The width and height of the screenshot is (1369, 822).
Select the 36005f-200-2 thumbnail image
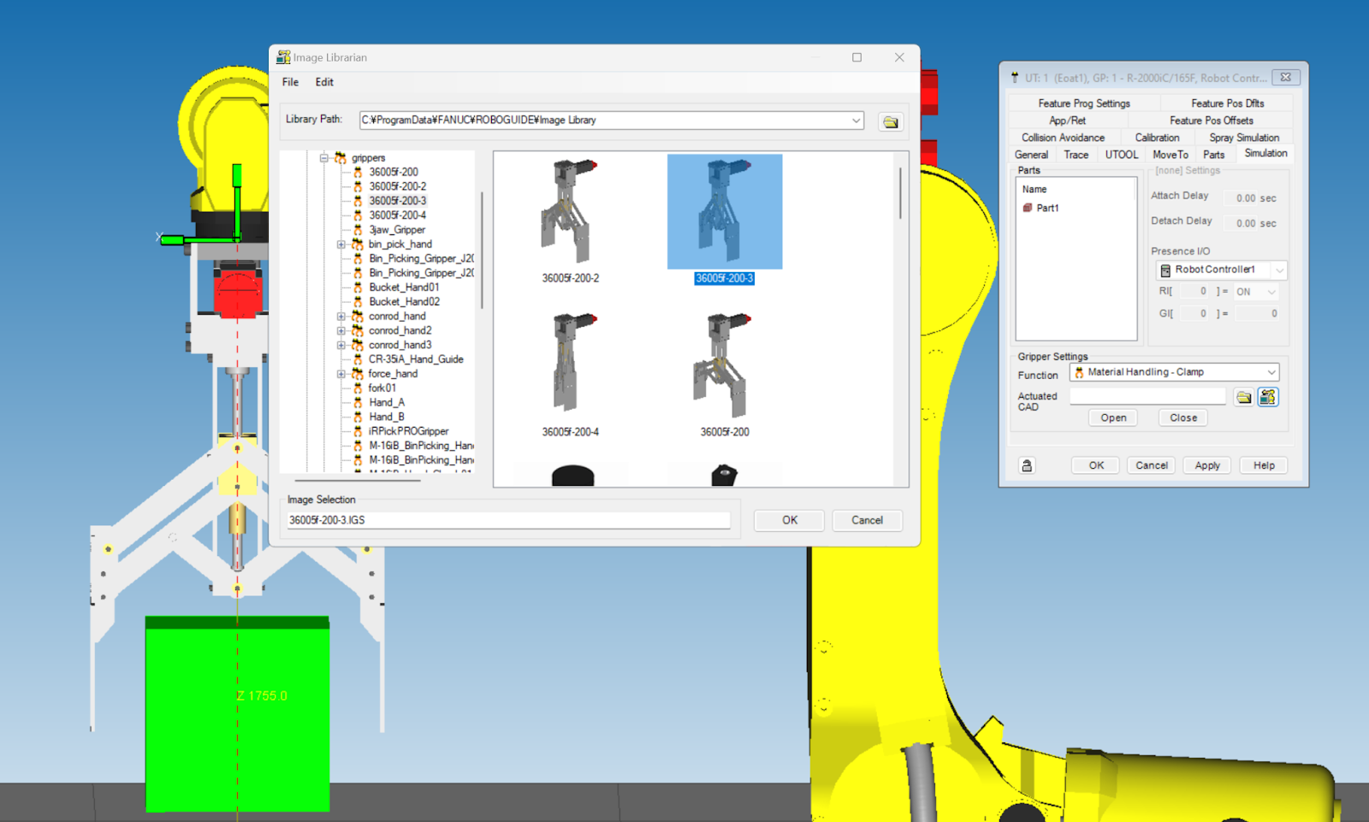click(x=570, y=211)
